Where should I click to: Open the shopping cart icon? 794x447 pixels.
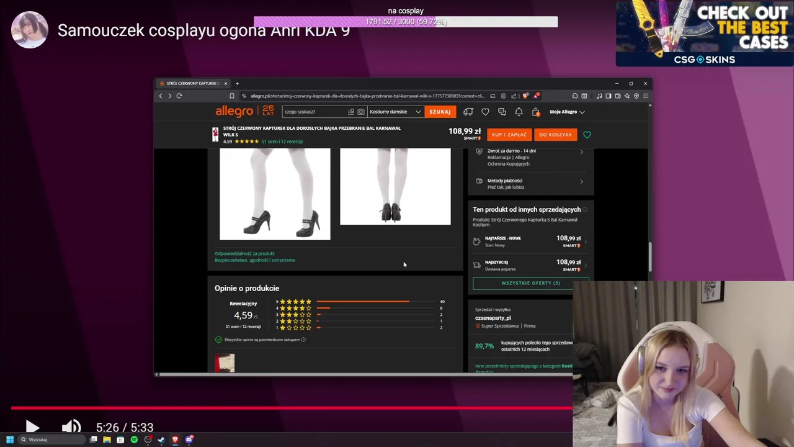coord(536,112)
